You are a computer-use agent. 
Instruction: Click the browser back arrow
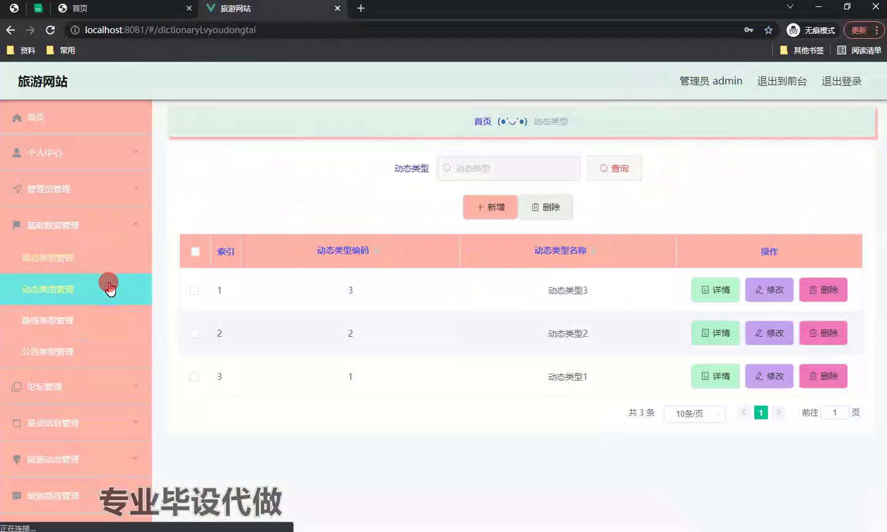(x=10, y=30)
